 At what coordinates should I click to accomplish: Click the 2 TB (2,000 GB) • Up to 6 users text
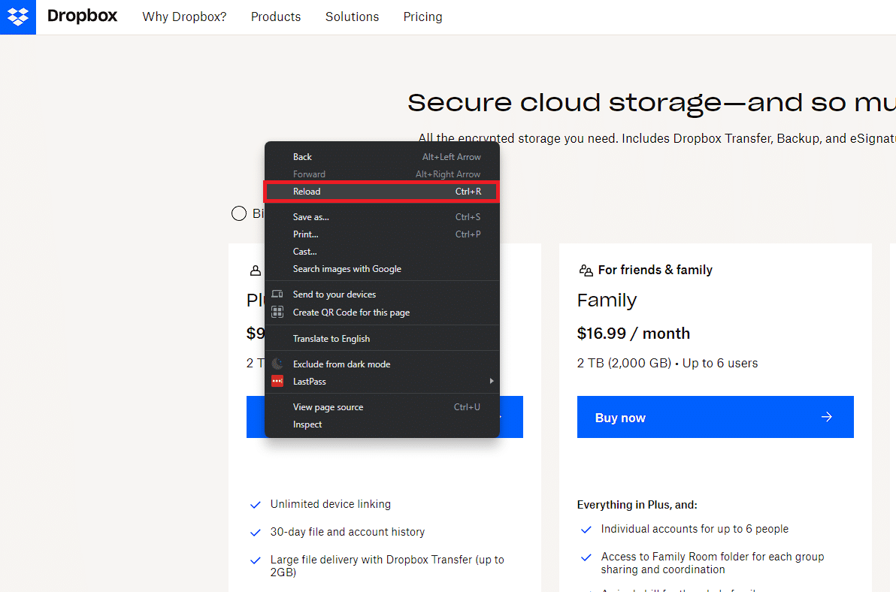[x=667, y=364]
